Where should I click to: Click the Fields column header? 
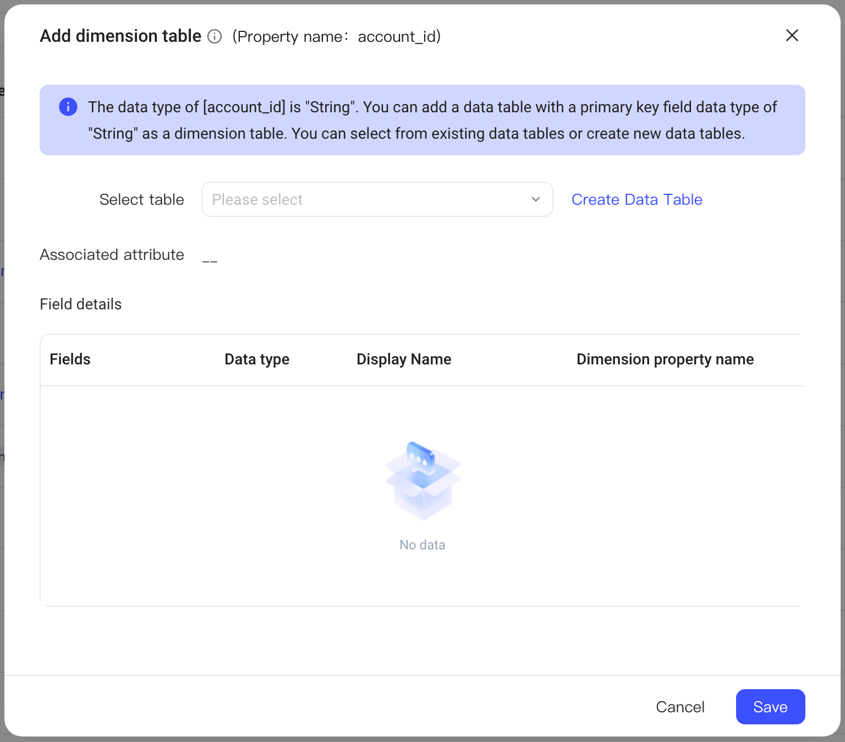click(x=70, y=359)
